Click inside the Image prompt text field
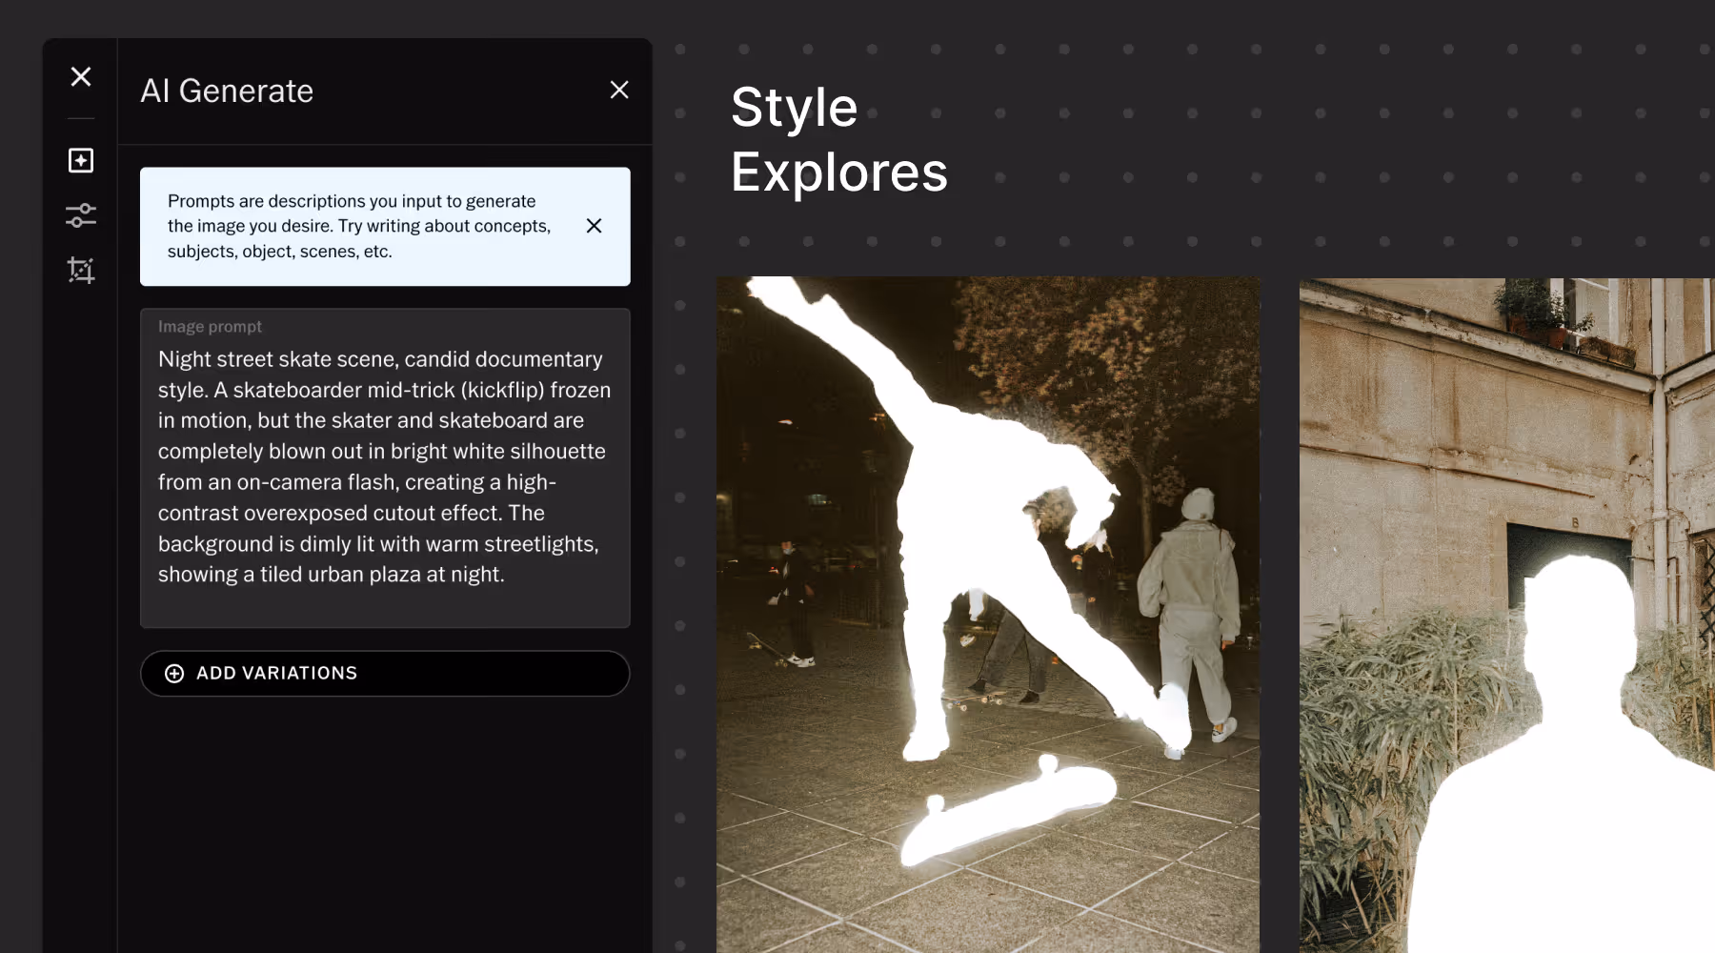 point(385,468)
